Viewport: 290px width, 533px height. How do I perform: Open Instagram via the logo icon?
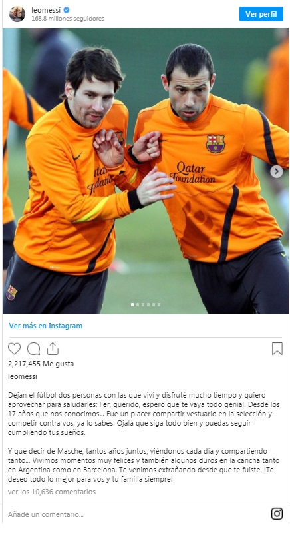tap(277, 514)
